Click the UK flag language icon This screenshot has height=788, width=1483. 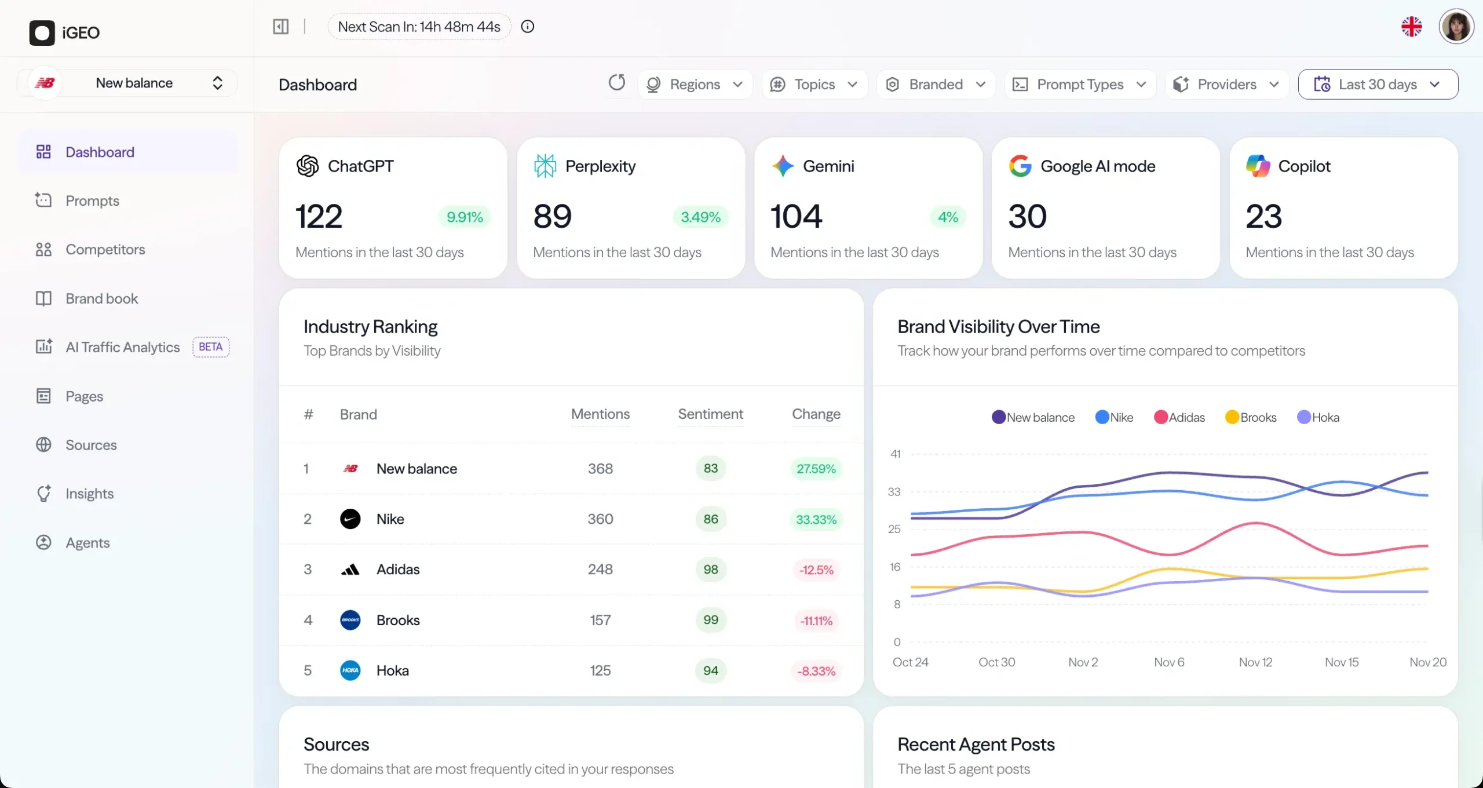pyautogui.click(x=1411, y=27)
